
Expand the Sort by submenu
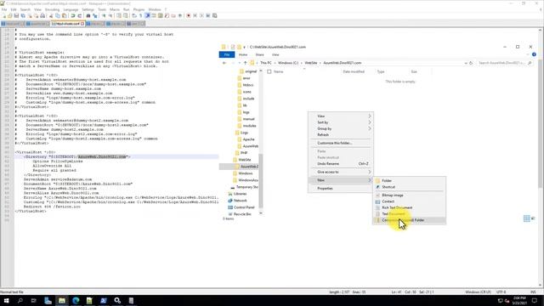[x=341, y=122]
